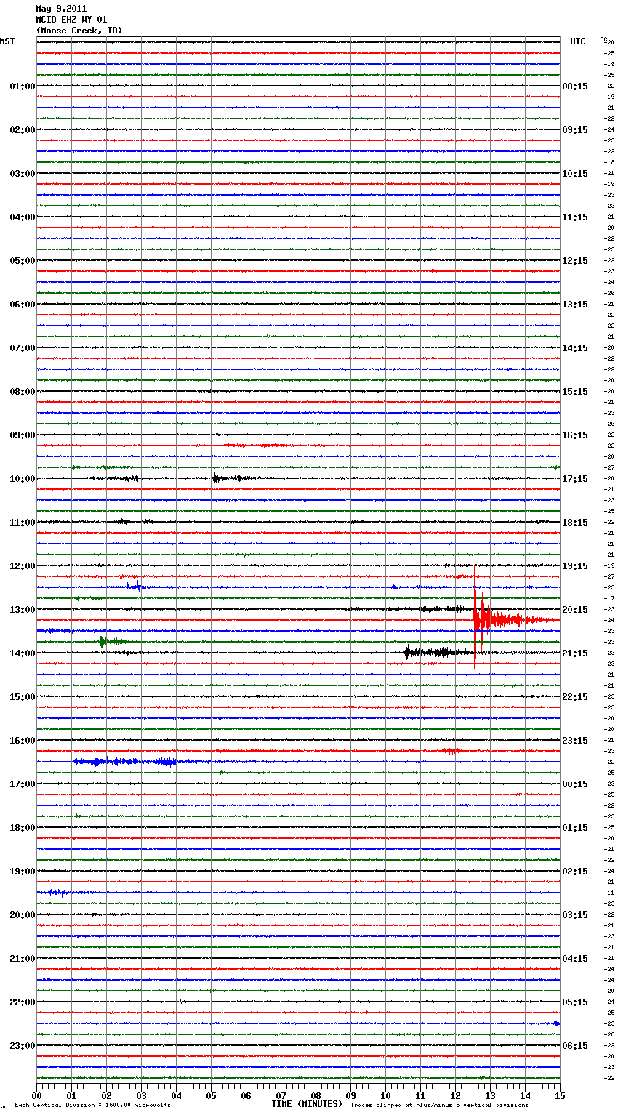Click the (Moose Creek, ID) location label

click(79, 31)
